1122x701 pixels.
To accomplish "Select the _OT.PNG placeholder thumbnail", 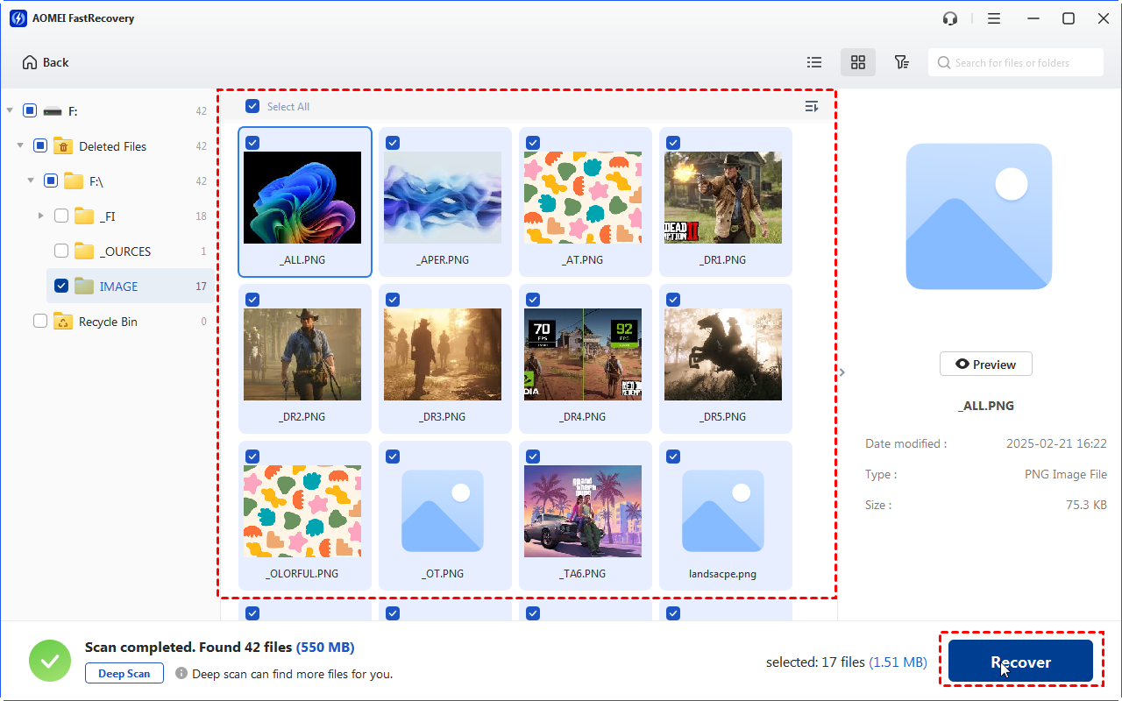I will tap(443, 511).
